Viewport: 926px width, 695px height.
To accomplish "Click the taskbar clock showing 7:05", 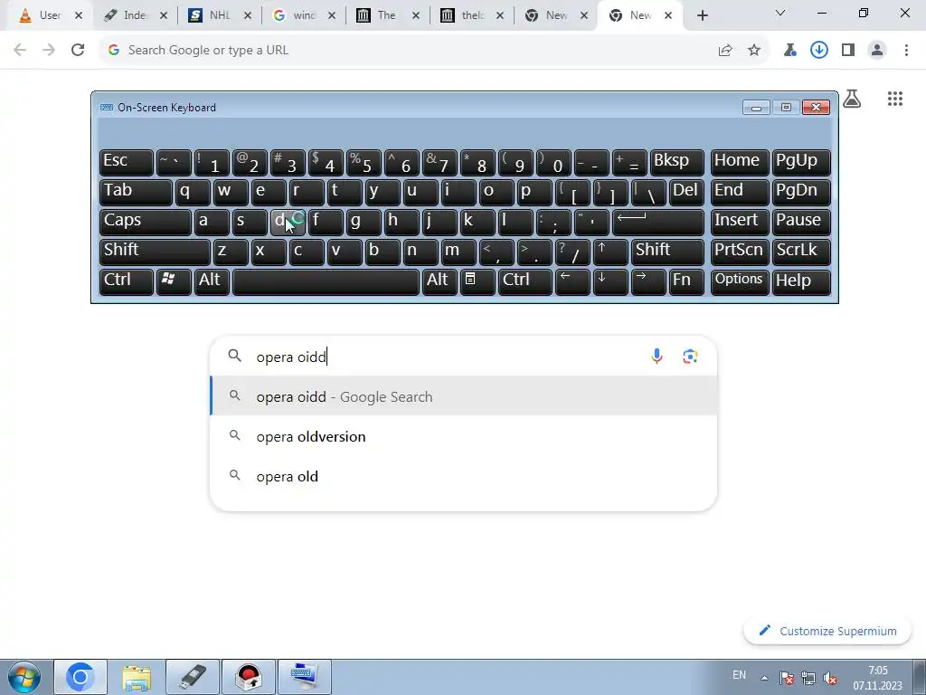I will (x=877, y=678).
